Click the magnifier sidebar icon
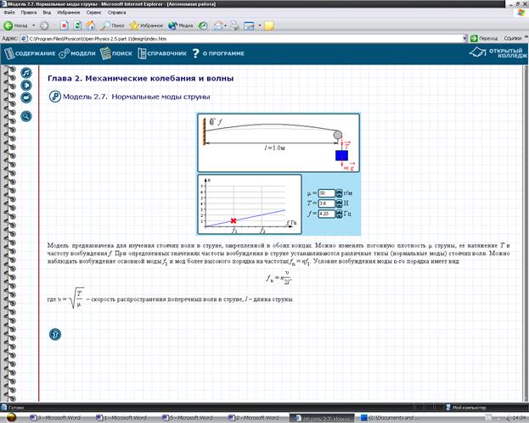Screen dimensions: 529x423 [x=26, y=116]
